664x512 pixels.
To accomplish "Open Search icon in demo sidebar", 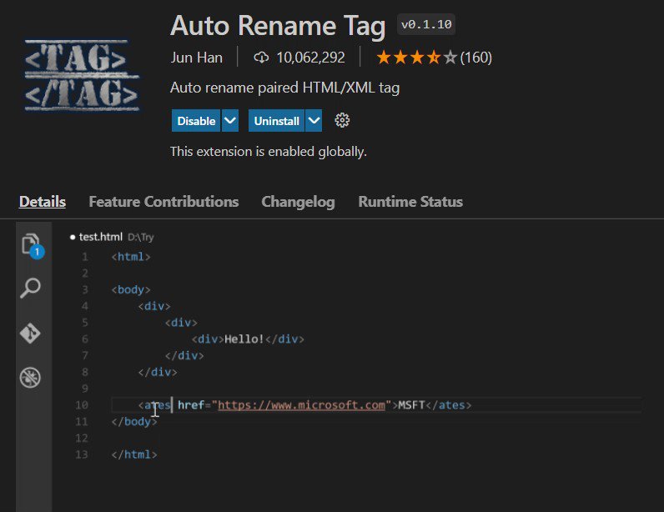I will (x=30, y=288).
